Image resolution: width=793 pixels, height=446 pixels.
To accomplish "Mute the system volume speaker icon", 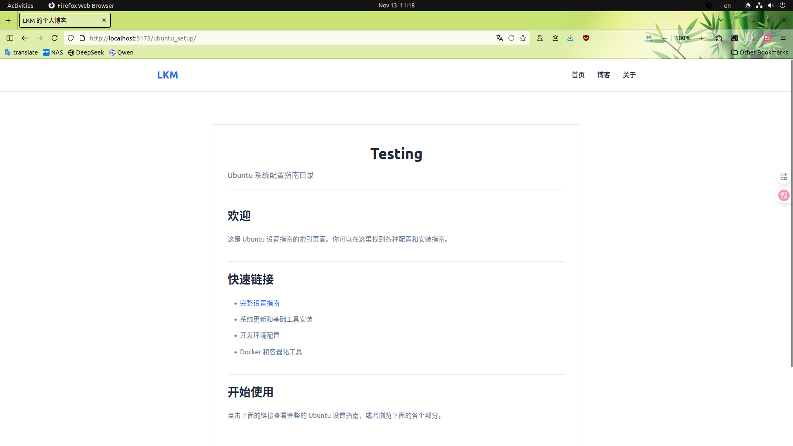I will pyautogui.click(x=771, y=5).
